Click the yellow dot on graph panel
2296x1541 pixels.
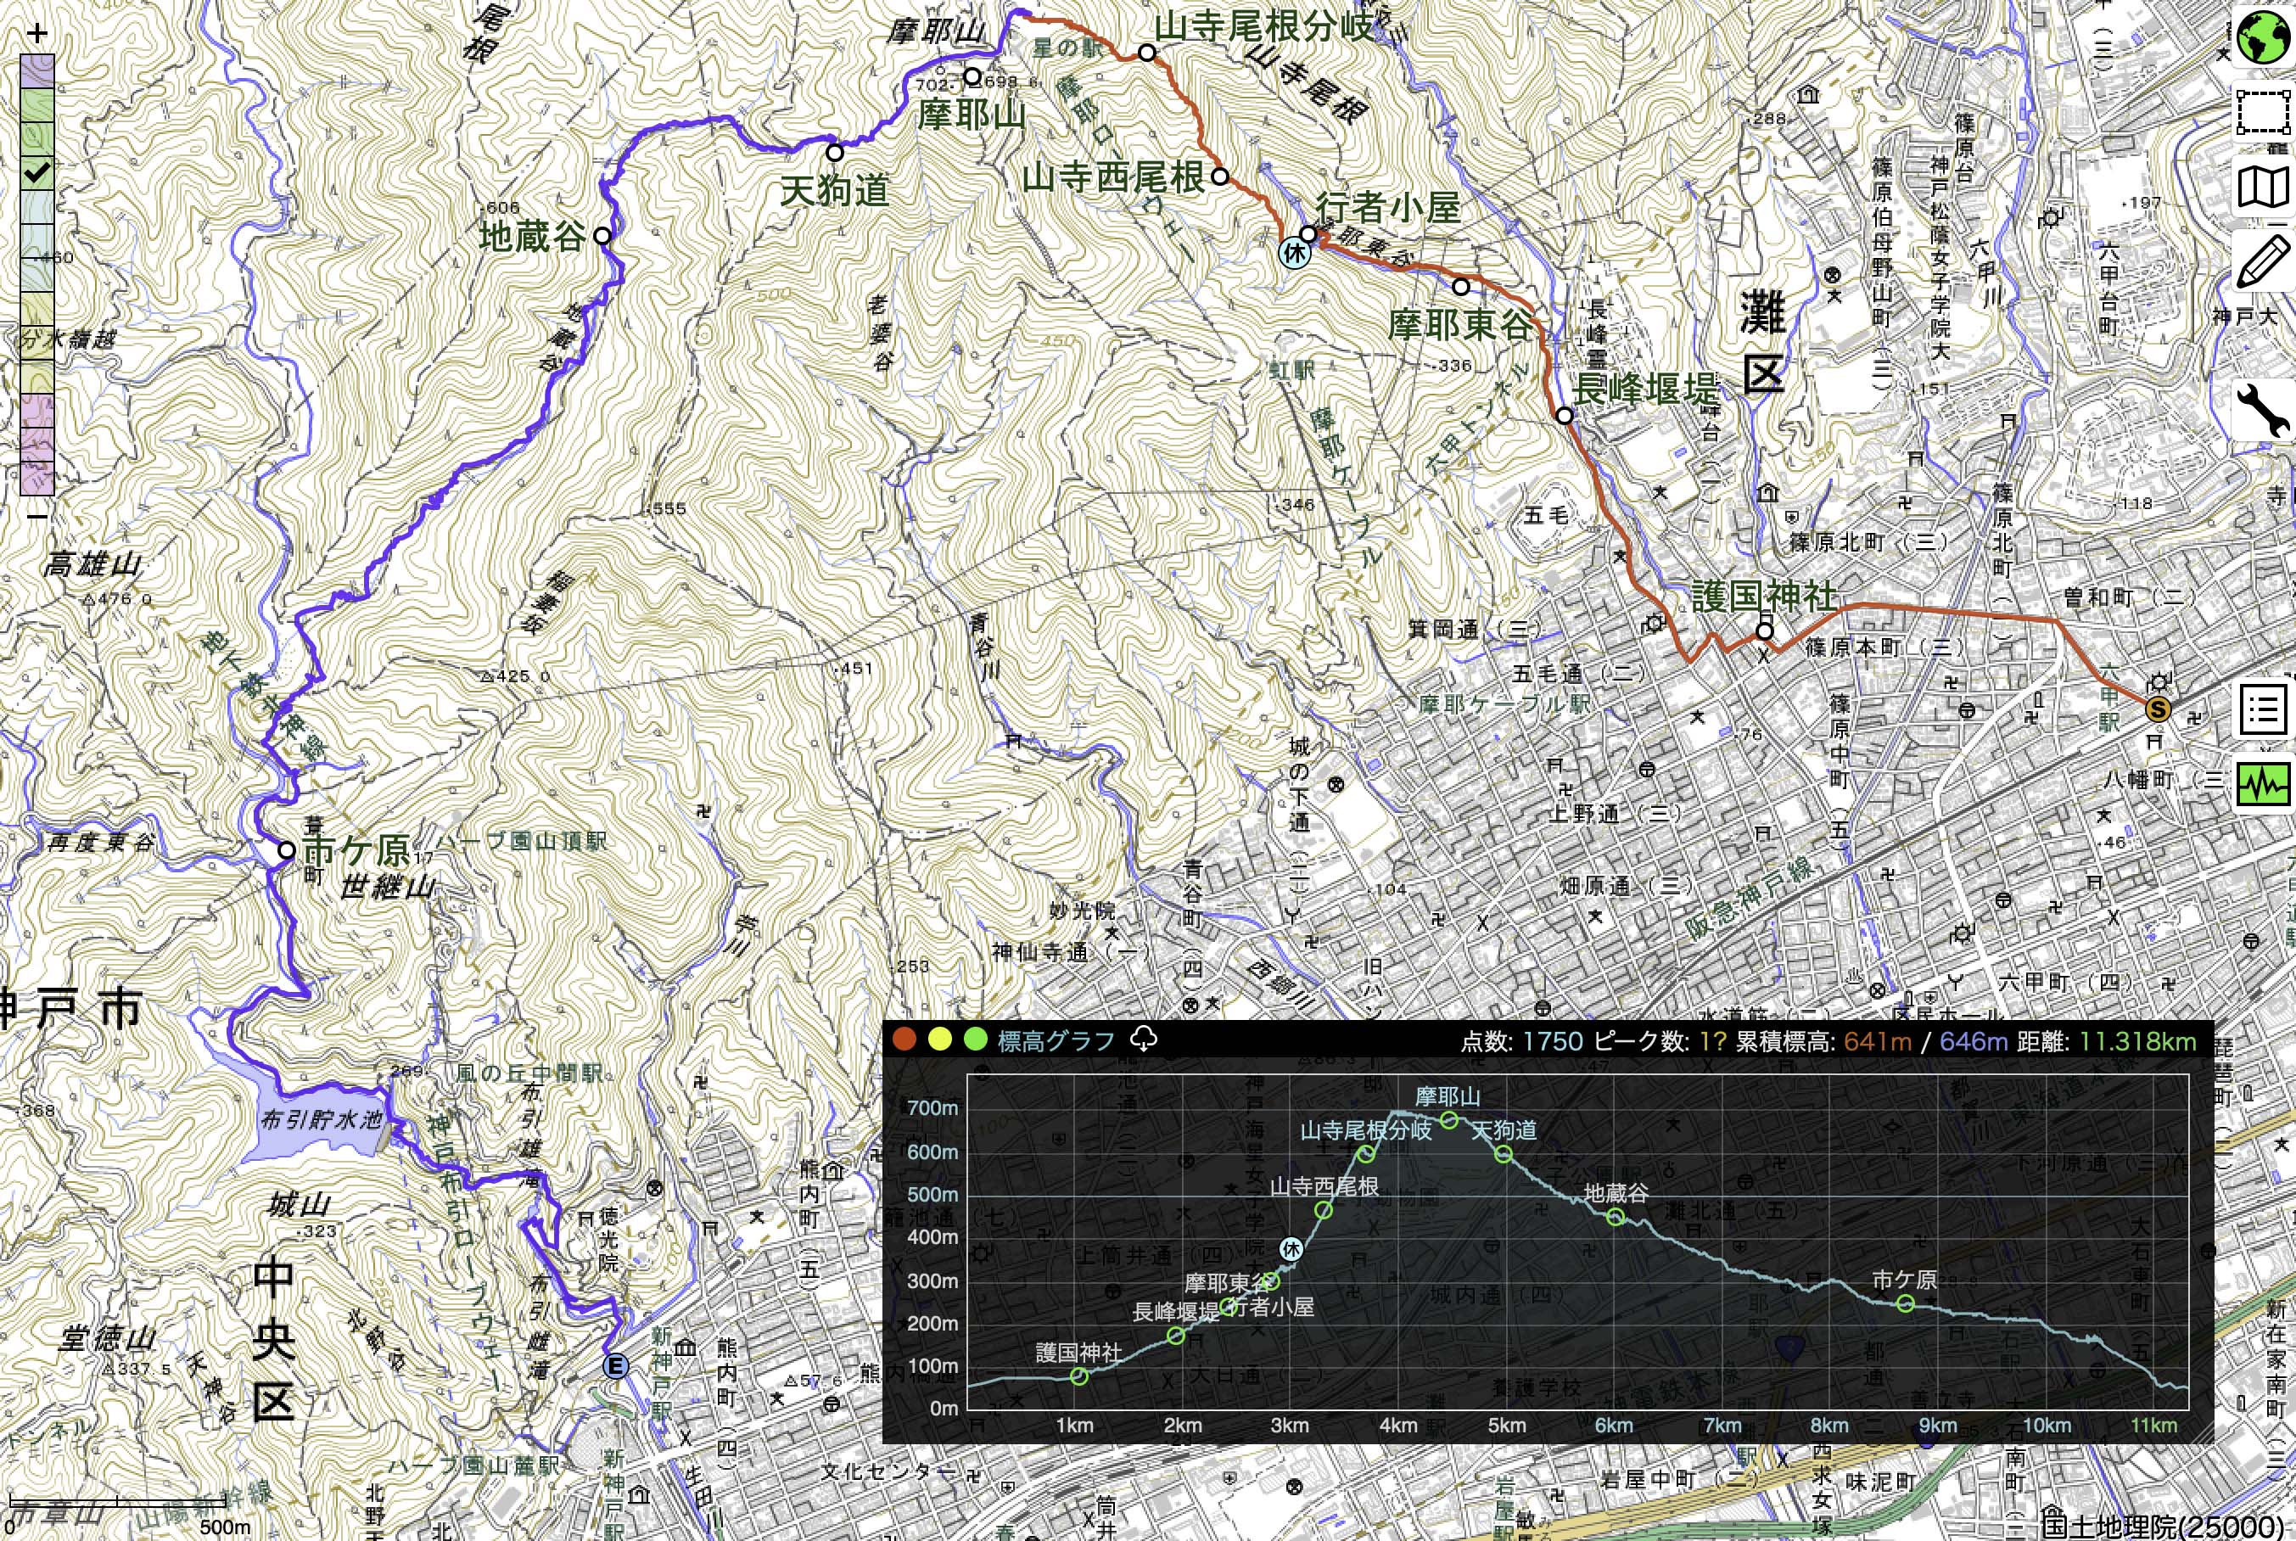coord(940,1039)
